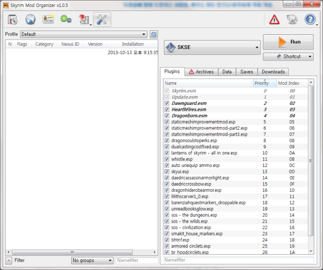The image size is (323, 270).
Task: Open the Help icon dropdown arrow
Action: [x=317, y=25]
